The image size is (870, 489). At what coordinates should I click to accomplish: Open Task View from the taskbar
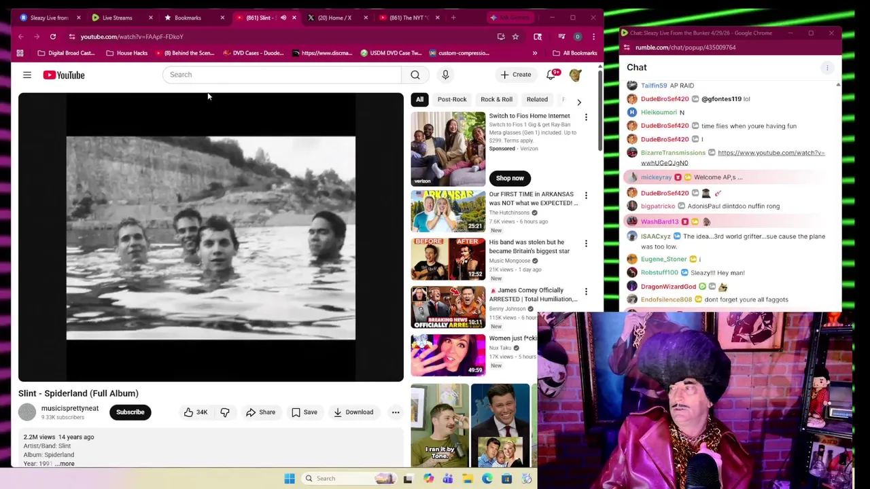click(x=408, y=479)
